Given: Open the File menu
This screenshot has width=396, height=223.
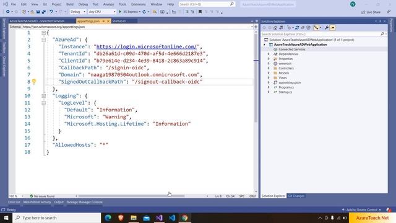Looking at the screenshot, I should (x=14, y=4).
